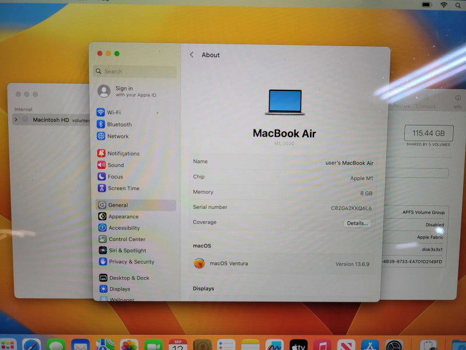Click the Version 13.6.9 text
466x350 pixels.
point(352,264)
